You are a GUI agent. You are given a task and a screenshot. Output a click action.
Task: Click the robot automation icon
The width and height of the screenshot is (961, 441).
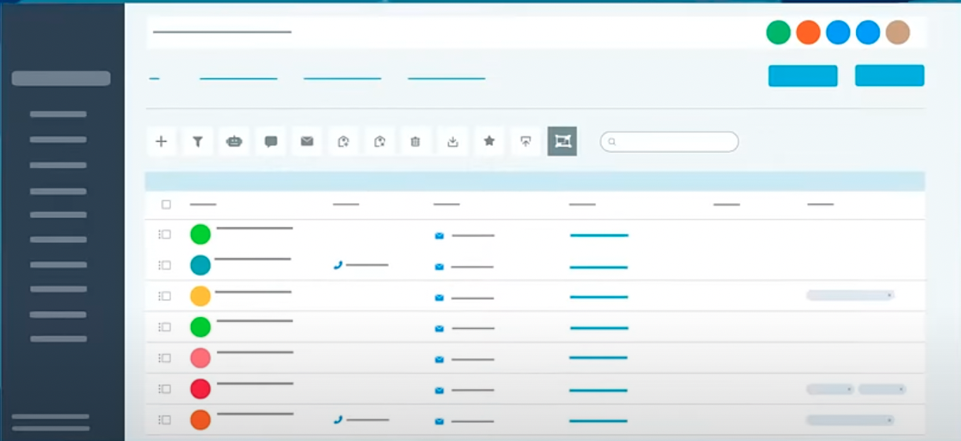tap(234, 142)
